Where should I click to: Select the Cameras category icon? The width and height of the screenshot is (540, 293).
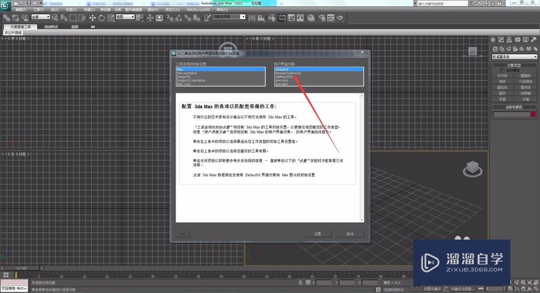(x=515, y=49)
